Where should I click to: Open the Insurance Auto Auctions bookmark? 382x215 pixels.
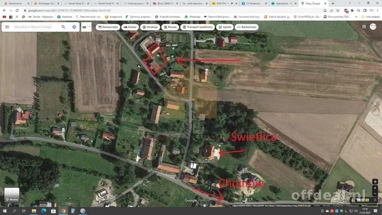pos(247,17)
